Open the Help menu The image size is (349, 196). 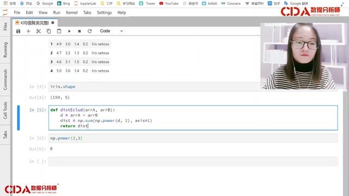122,13
